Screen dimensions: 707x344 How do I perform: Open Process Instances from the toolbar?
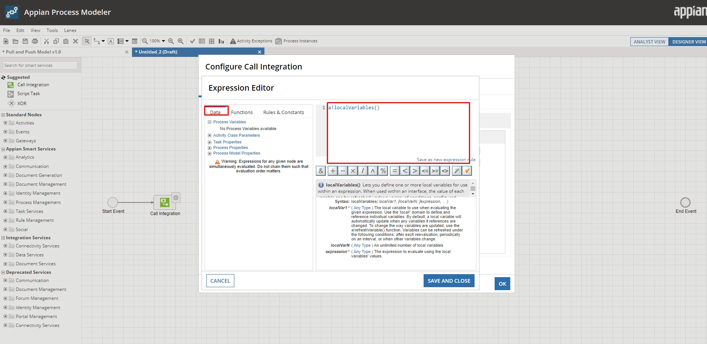296,41
